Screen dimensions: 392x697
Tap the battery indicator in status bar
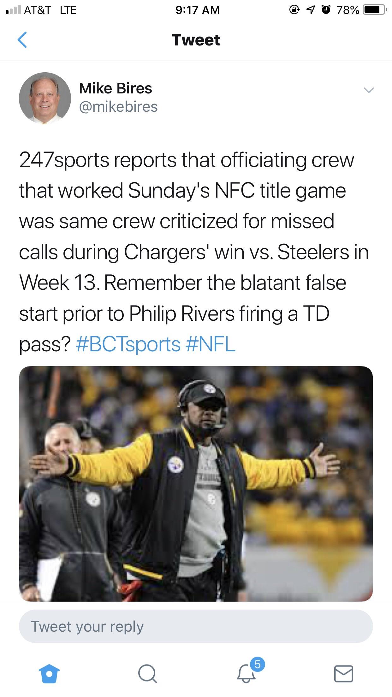[x=374, y=9]
